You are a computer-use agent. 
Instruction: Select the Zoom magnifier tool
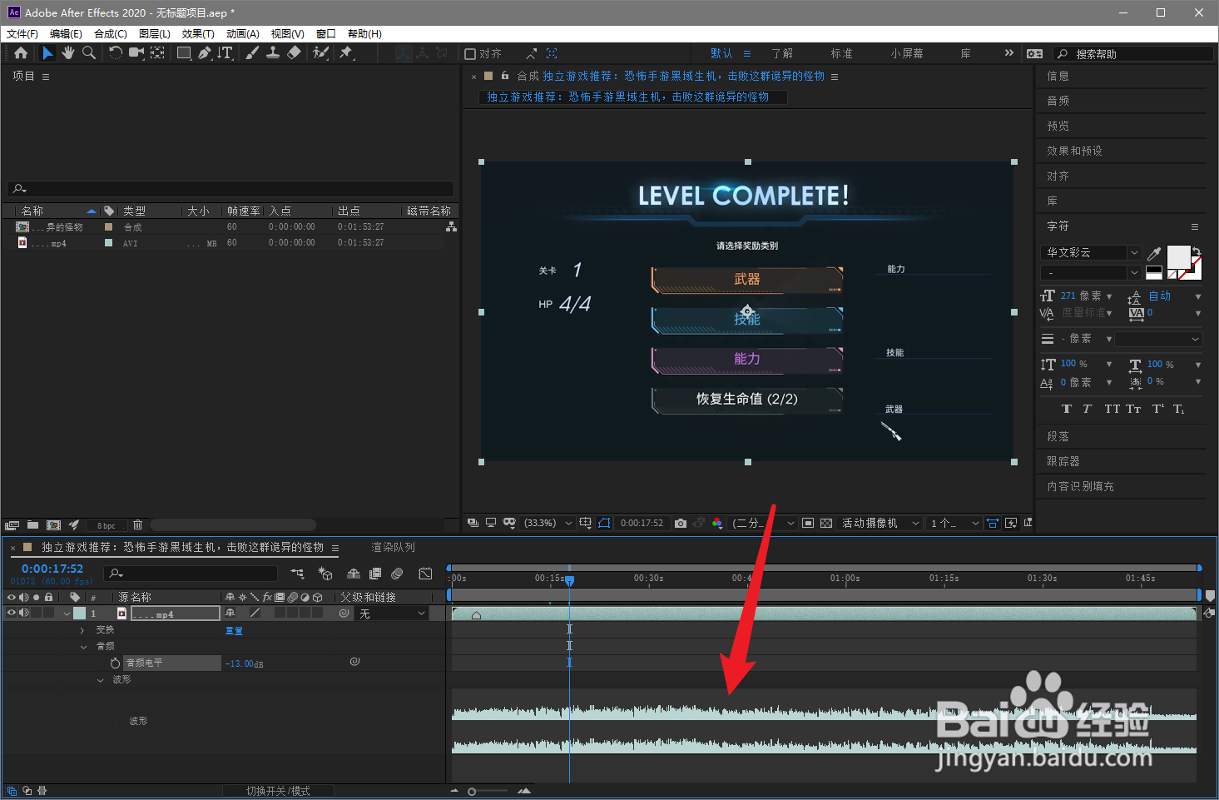pos(88,52)
